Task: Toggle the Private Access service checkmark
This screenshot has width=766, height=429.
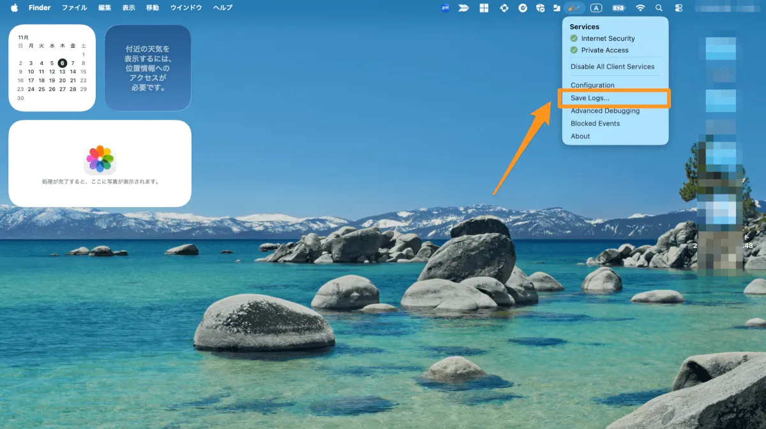Action: click(574, 50)
